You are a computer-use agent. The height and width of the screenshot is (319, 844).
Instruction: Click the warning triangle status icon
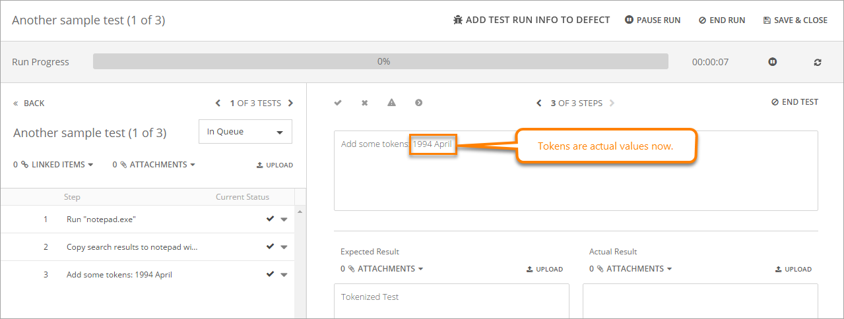pos(391,103)
